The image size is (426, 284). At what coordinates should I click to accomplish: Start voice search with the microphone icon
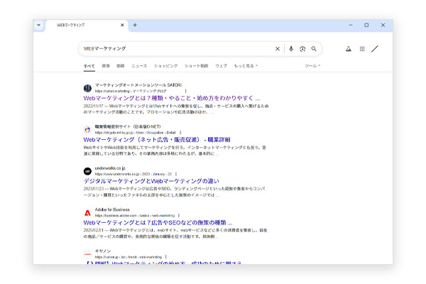pos(291,49)
